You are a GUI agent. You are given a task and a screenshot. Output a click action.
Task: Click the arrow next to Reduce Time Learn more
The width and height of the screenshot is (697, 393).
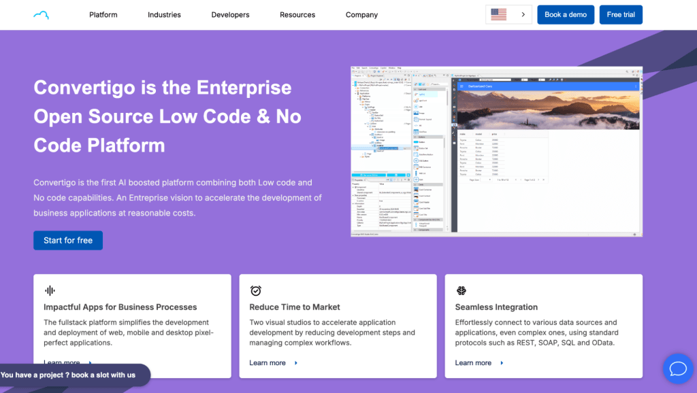tap(296, 363)
